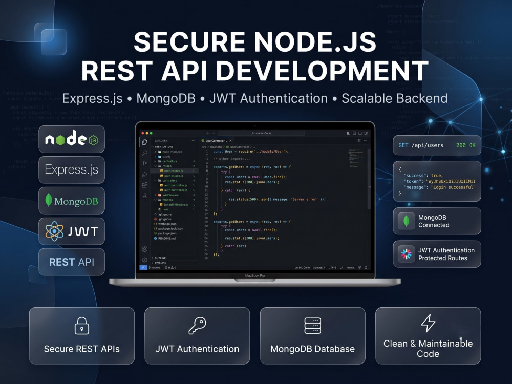Open the Extensions view icon
This screenshot has width=512, height=384.
coord(145,185)
